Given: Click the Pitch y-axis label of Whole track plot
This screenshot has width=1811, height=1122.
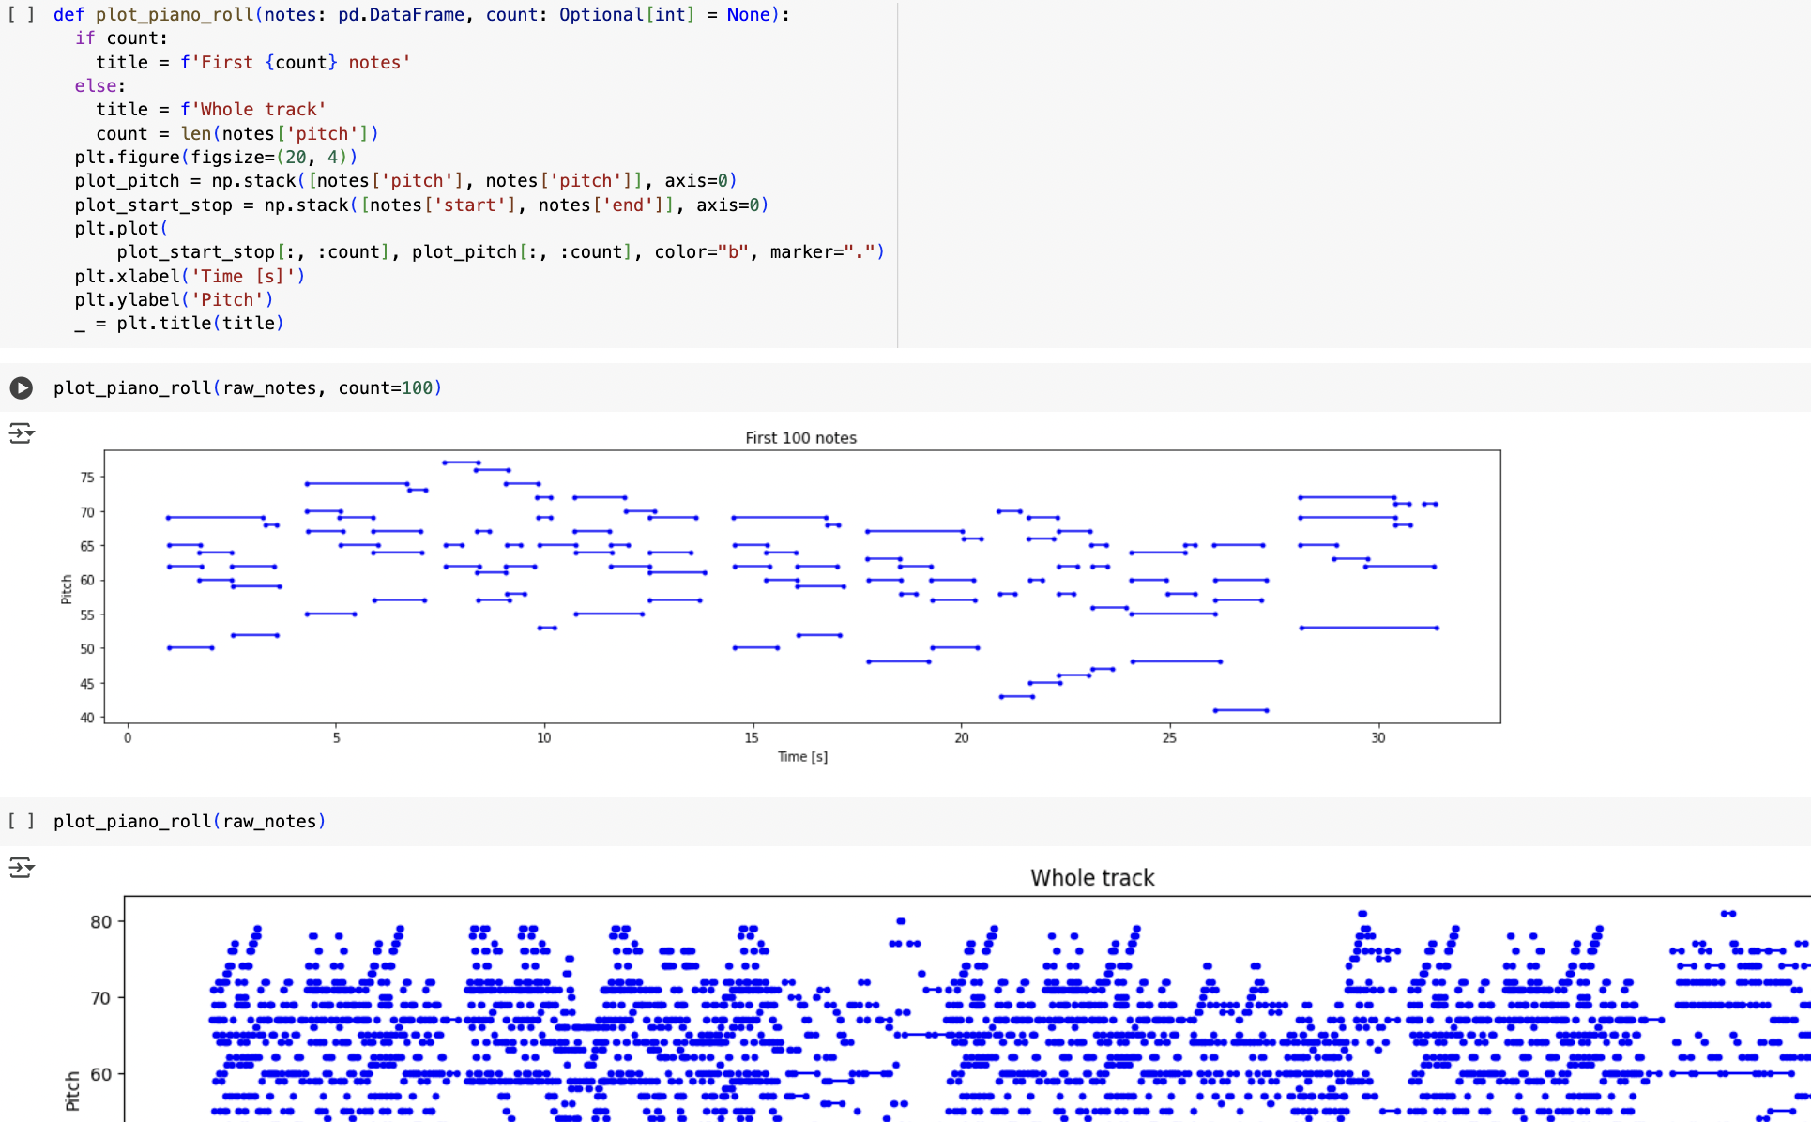Looking at the screenshot, I should 72,1090.
